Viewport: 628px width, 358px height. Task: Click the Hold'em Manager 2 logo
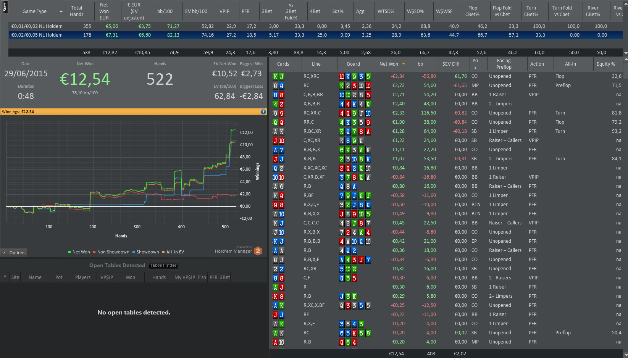pyautogui.click(x=258, y=251)
